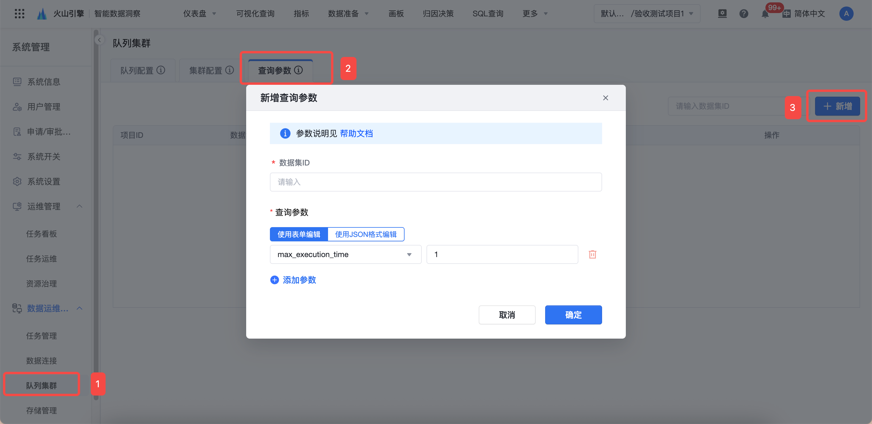Open the max_execution_time parameter dropdown

pos(345,254)
